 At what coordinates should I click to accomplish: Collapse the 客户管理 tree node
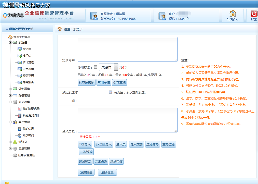click(x=10, y=122)
